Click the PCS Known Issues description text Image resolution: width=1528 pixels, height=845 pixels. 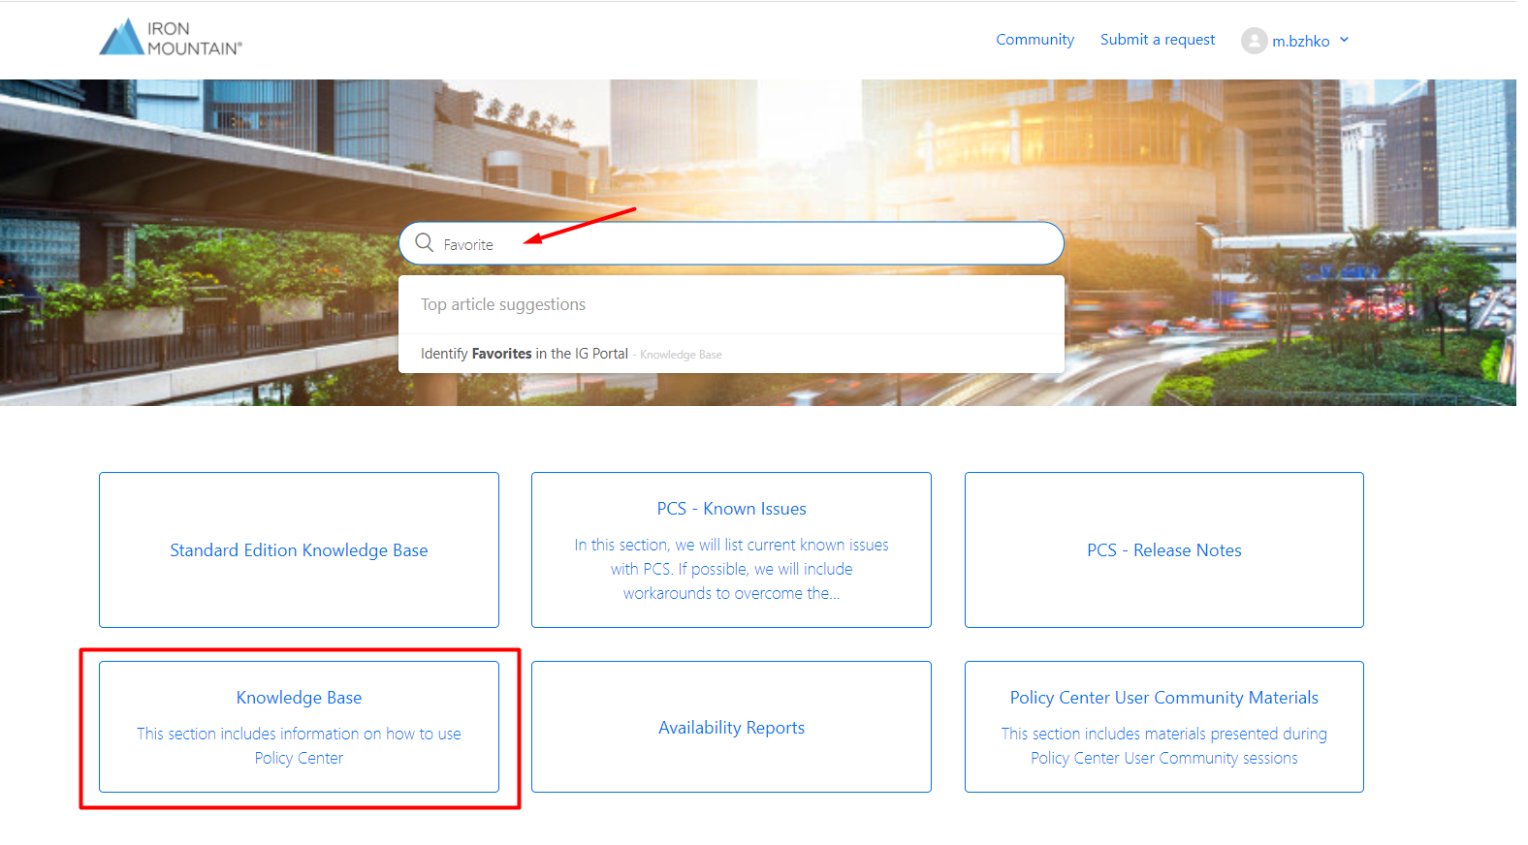(x=731, y=569)
